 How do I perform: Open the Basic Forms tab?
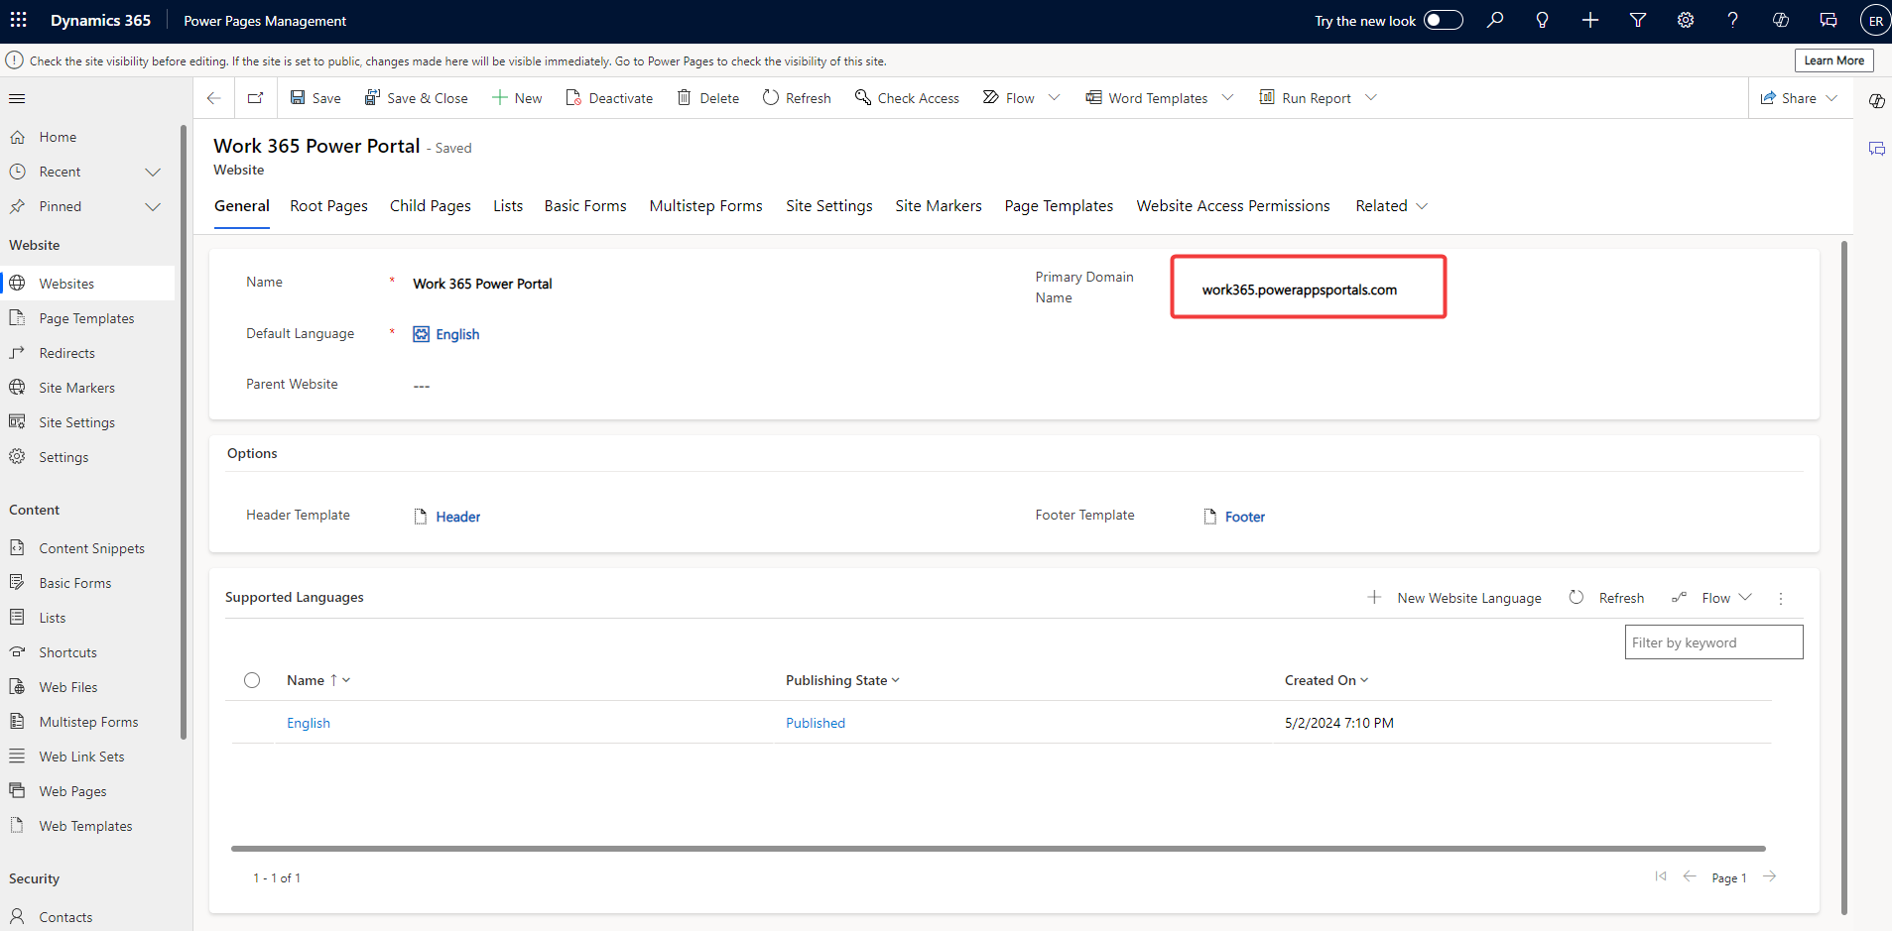(585, 206)
